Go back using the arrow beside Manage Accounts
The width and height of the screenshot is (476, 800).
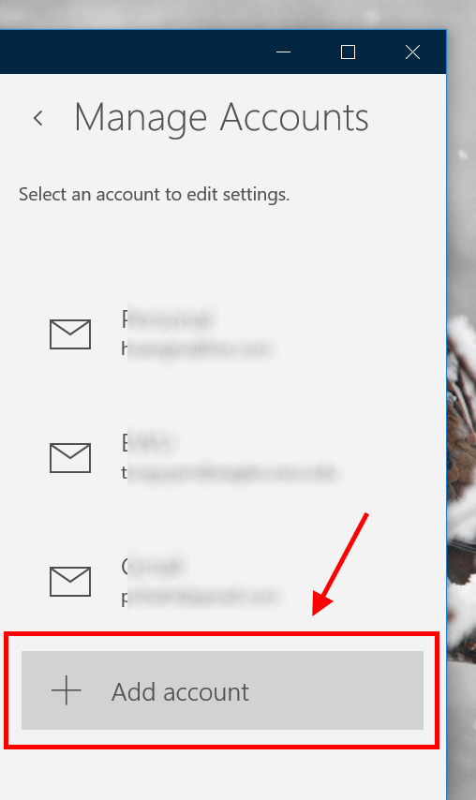[38, 118]
